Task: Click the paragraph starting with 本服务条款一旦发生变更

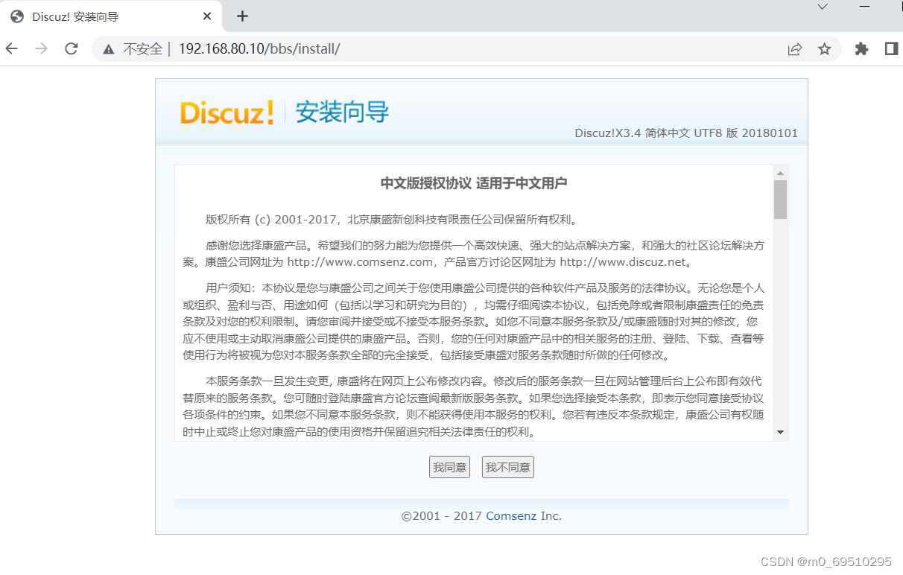Action: pyautogui.click(x=474, y=406)
